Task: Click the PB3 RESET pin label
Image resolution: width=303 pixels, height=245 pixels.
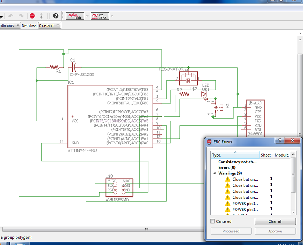Action: click(128, 90)
